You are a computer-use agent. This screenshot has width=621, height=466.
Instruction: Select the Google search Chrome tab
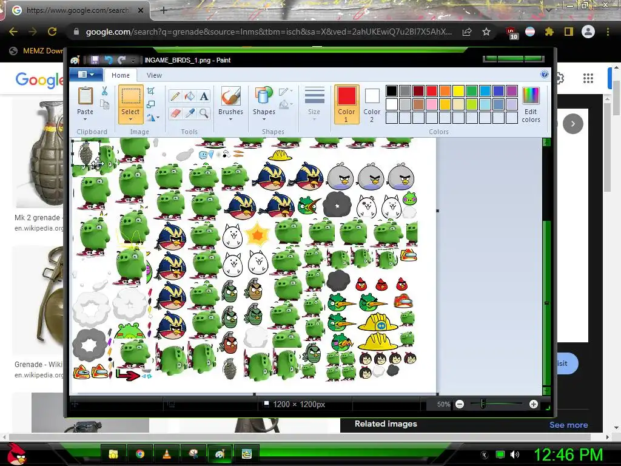click(x=77, y=10)
